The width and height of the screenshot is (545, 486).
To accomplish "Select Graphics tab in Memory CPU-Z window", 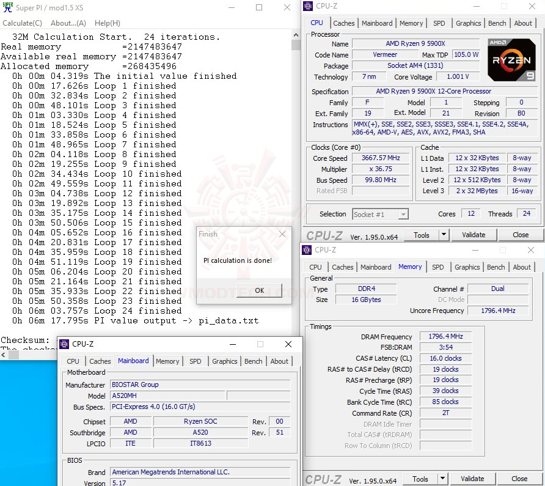I will pos(467,267).
